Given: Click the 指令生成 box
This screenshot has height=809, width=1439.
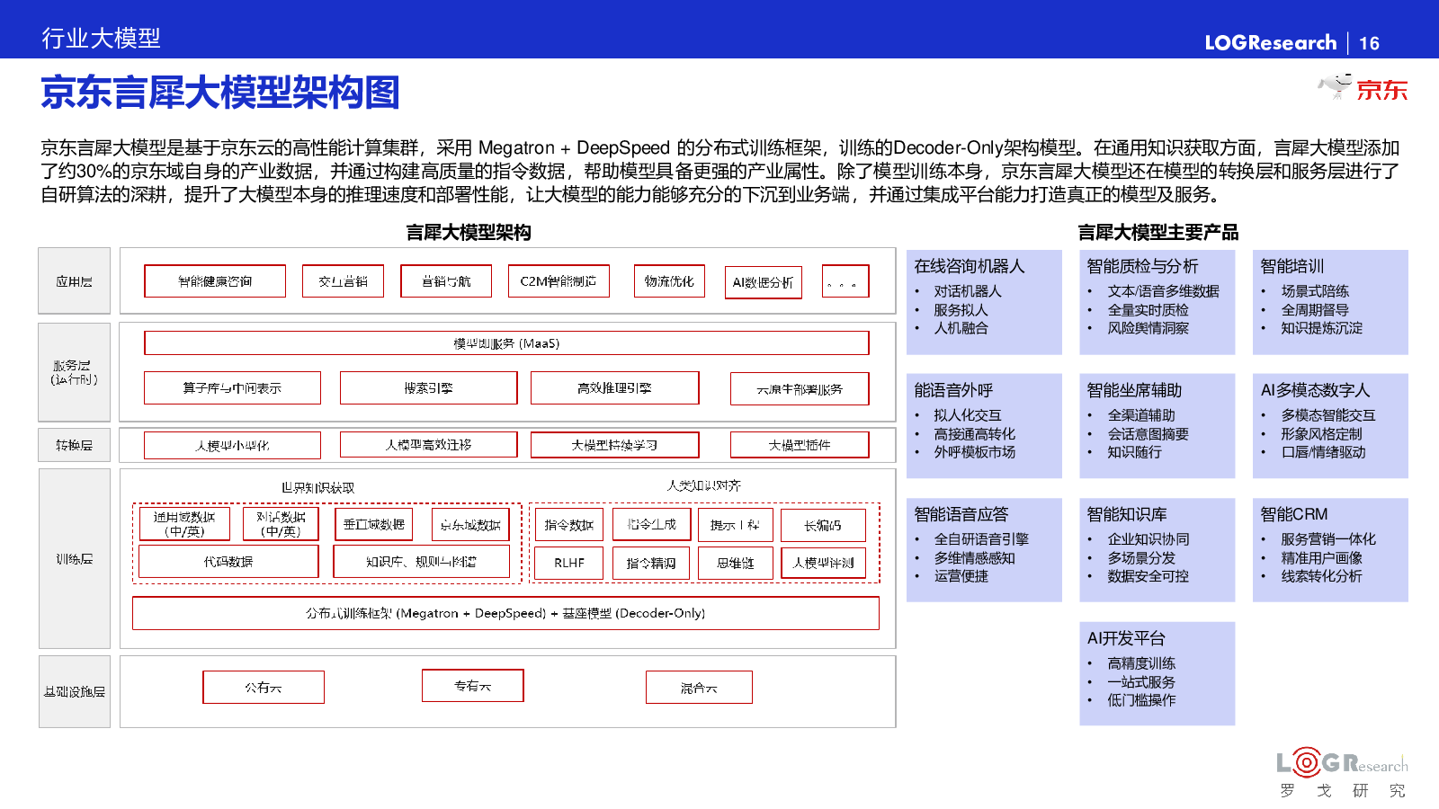Looking at the screenshot, I should tap(651, 524).
